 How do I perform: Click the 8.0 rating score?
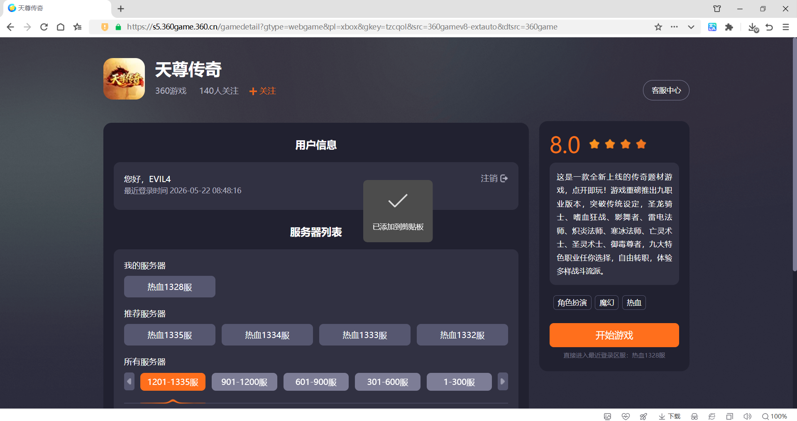coord(565,145)
